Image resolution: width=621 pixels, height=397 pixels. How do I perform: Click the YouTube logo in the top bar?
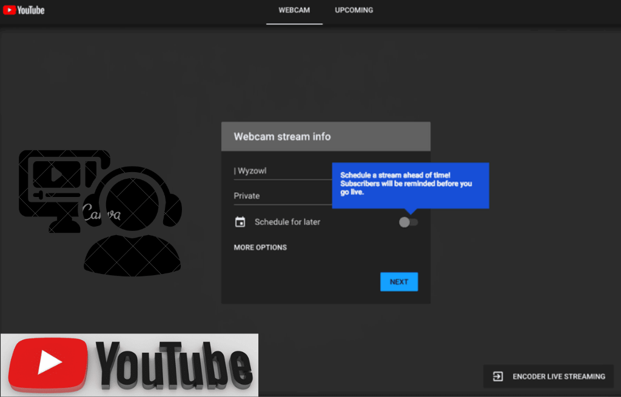(x=24, y=10)
